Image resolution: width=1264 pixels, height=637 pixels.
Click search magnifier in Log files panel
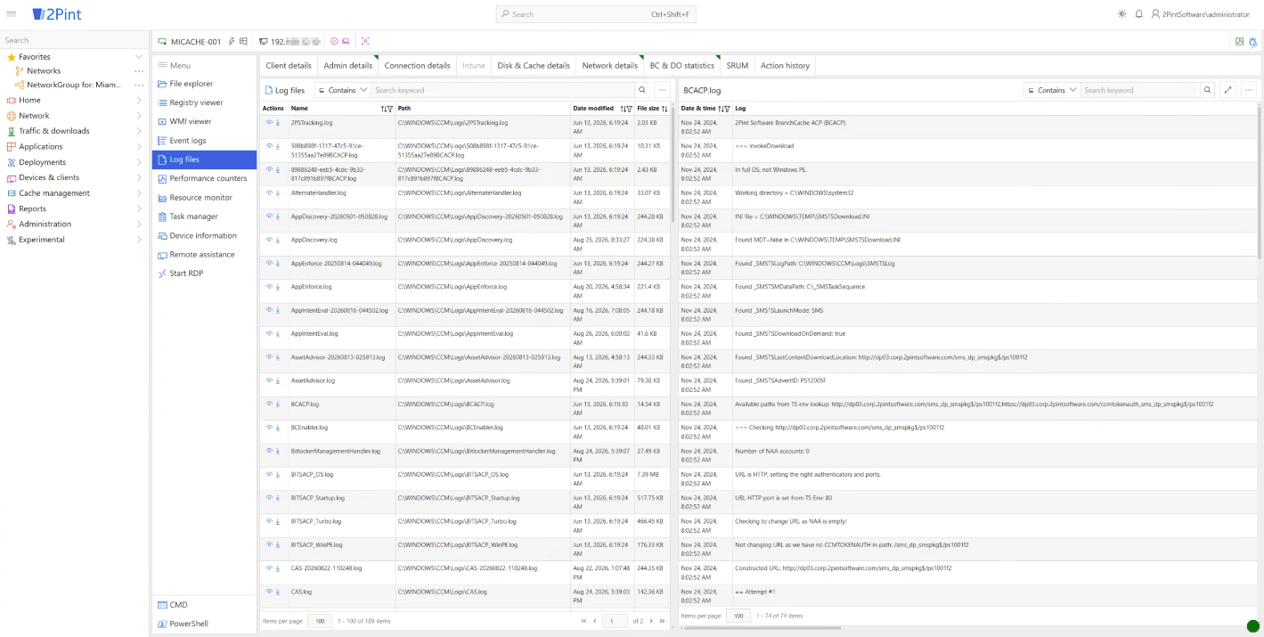pos(641,90)
